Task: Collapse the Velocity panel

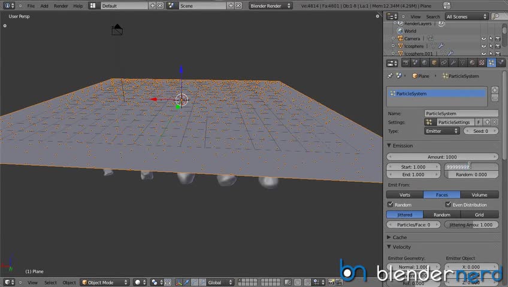Action: pos(389,247)
